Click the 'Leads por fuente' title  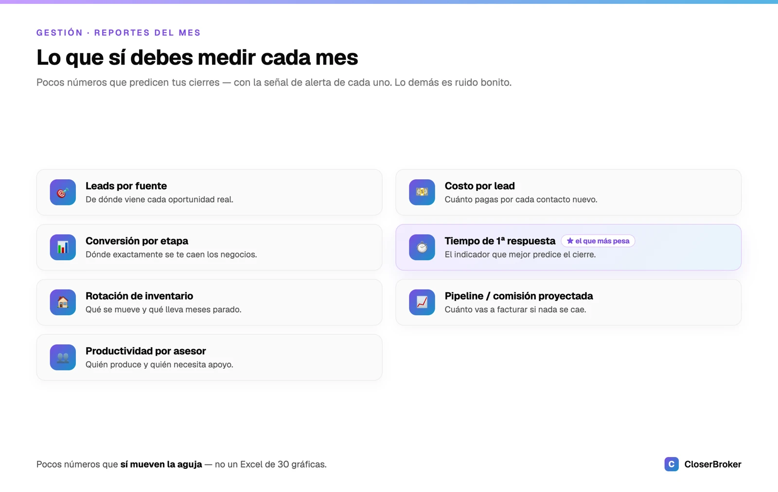coord(126,186)
